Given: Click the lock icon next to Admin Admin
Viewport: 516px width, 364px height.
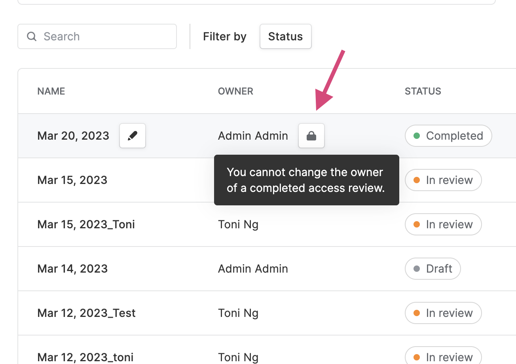Looking at the screenshot, I should point(311,136).
